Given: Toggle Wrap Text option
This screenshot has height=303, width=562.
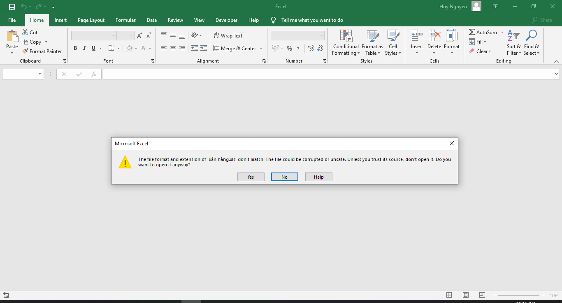Looking at the screenshot, I should coord(228,36).
